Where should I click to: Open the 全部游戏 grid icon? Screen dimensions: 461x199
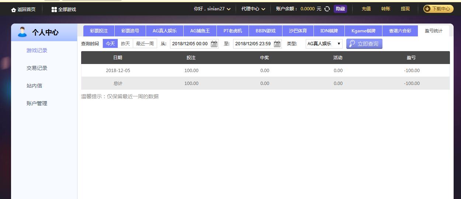54,10
